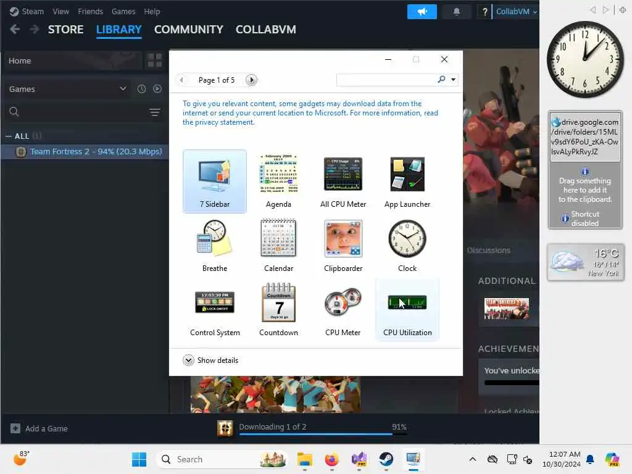
Task: Click the New York weather gadget
Action: coord(585,262)
